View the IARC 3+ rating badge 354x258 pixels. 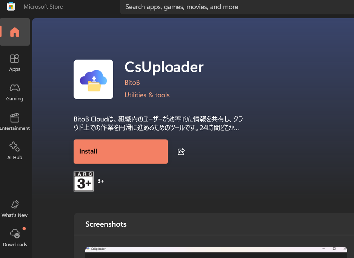click(x=83, y=181)
